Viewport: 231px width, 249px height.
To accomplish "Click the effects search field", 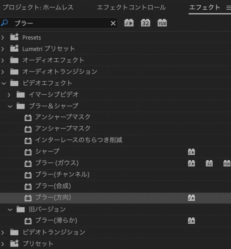I will (61, 23).
